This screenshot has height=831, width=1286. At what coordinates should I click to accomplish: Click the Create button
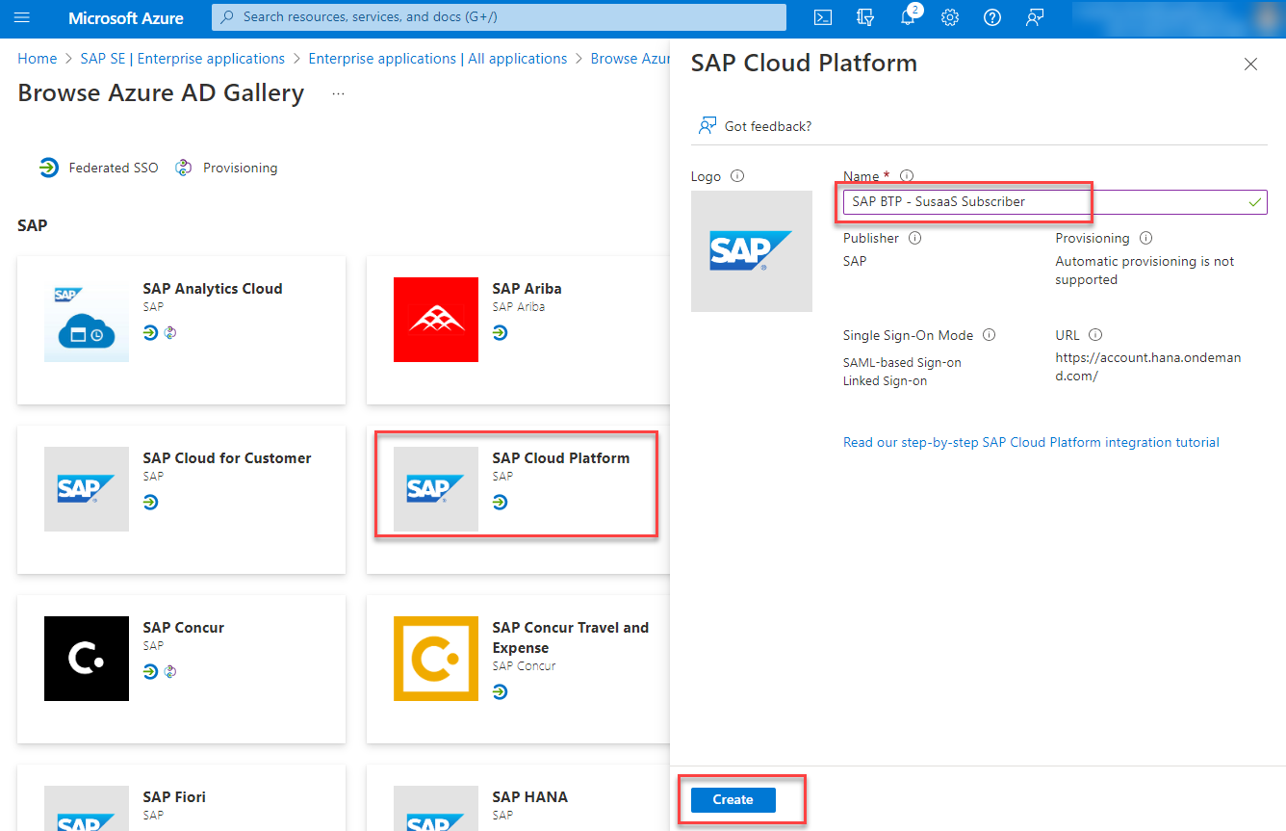733,799
